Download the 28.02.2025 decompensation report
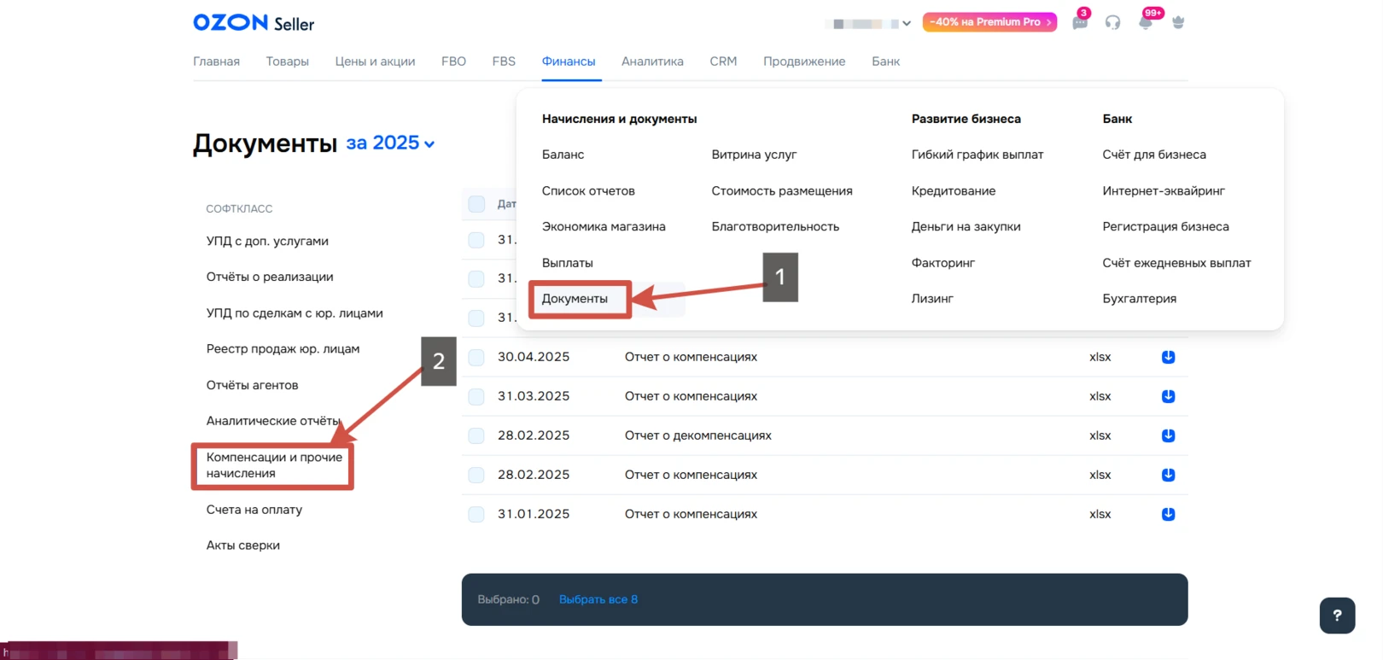The image size is (1383, 660). [x=1168, y=435]
